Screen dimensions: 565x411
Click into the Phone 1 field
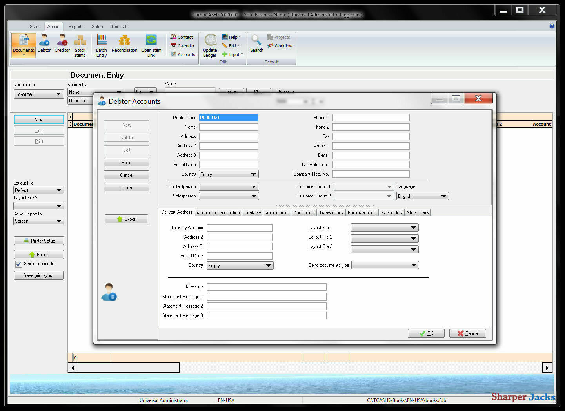tap(371, 118)
